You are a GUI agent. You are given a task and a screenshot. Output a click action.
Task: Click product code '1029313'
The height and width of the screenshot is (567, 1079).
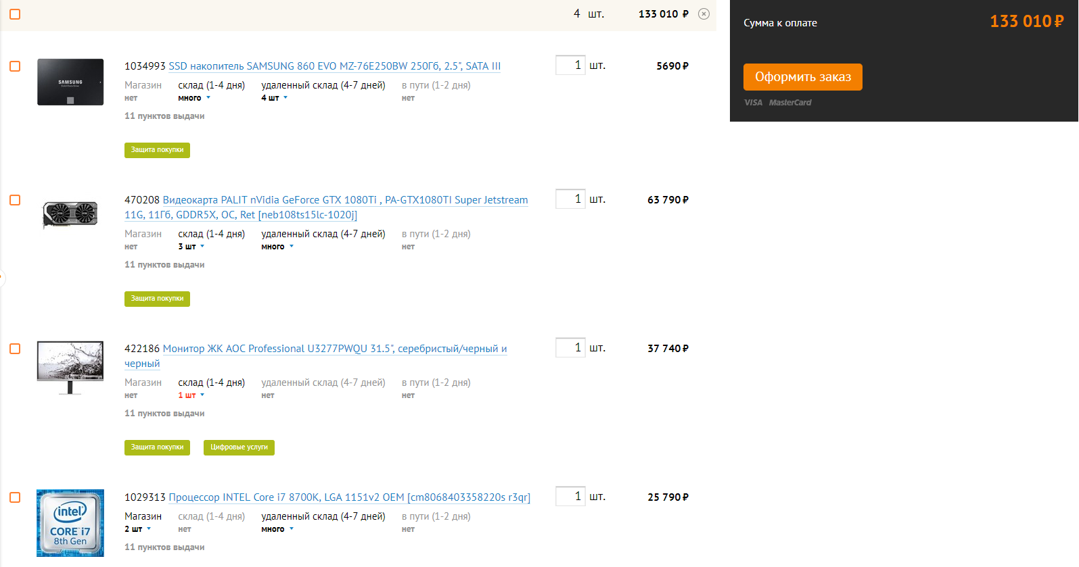point(145,497)
